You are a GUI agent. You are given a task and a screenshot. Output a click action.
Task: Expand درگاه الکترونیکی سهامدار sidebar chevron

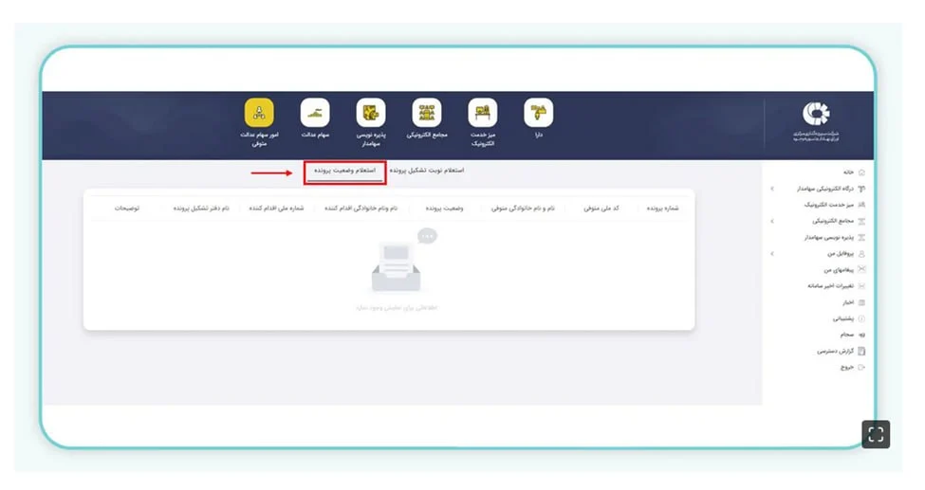coord(772,189)
